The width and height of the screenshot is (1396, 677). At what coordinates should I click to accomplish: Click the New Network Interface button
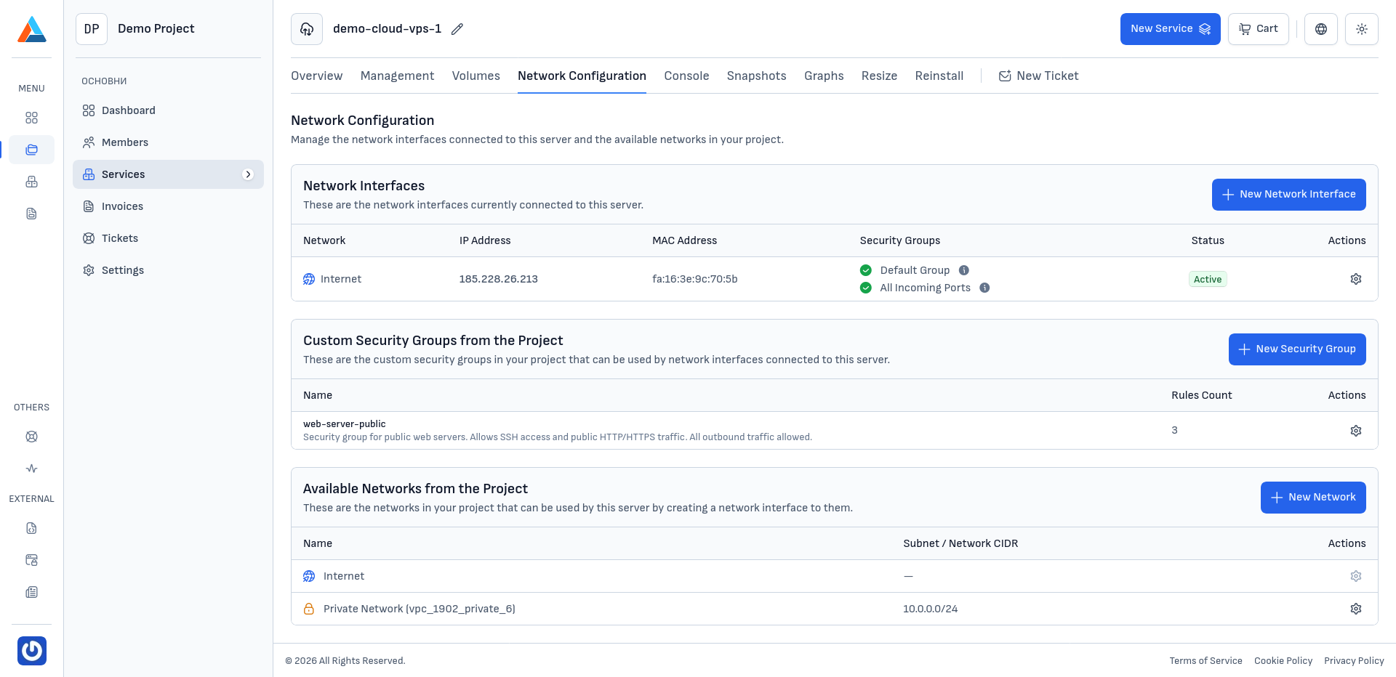coord(1288,195)
